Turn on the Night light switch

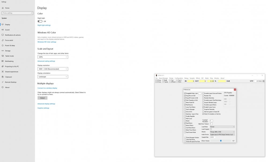click(40, 21)
